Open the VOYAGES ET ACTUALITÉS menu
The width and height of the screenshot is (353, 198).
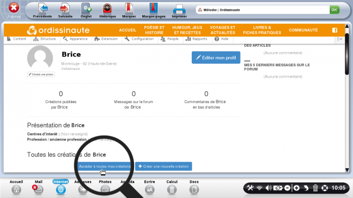pos(223,30)
